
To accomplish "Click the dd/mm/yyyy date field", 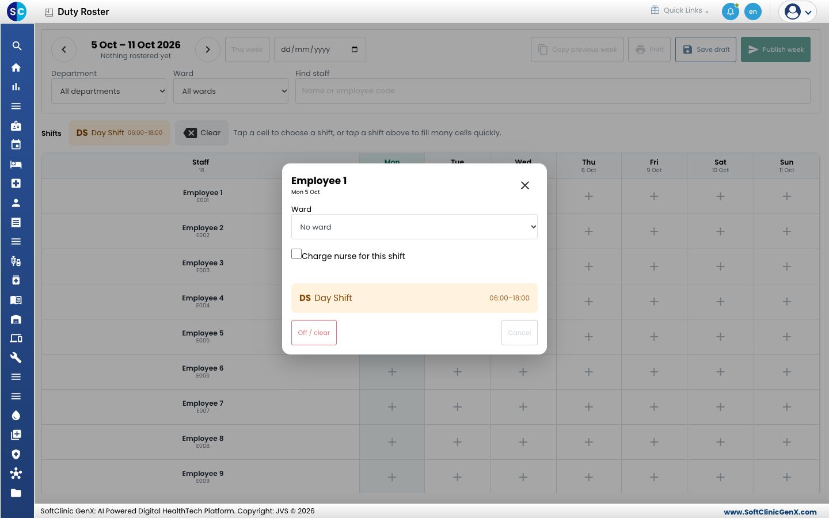I will (x=320, y=49).
